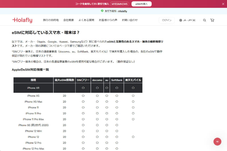227x151 pixels.
Task: Follow the @holafly link
Action: (122, 11)
